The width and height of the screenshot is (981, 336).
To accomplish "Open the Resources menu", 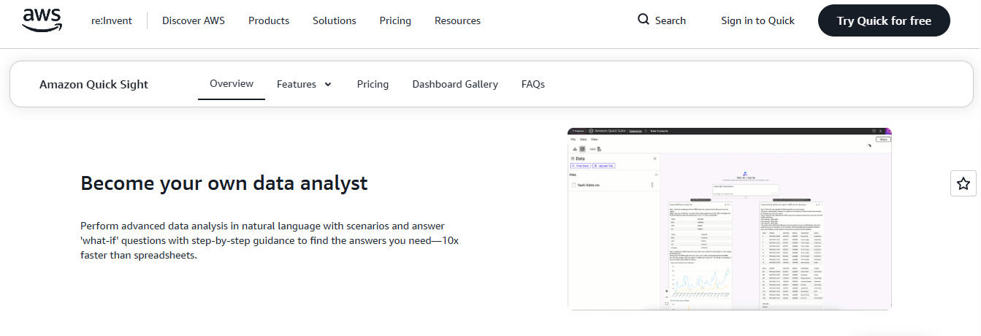I will (457, 20).
